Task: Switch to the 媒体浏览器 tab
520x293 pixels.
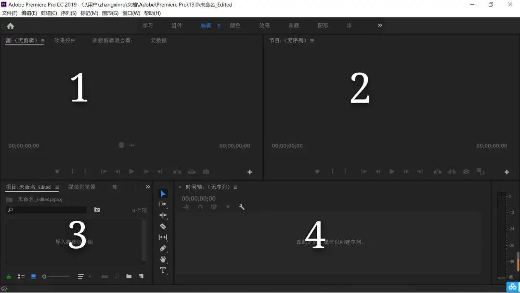Action: [x=81, y=187]
